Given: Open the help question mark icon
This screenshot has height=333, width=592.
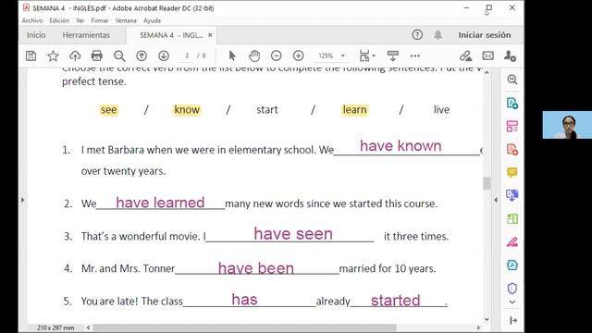Looking at the screenshot, I should tap(417, 35).
